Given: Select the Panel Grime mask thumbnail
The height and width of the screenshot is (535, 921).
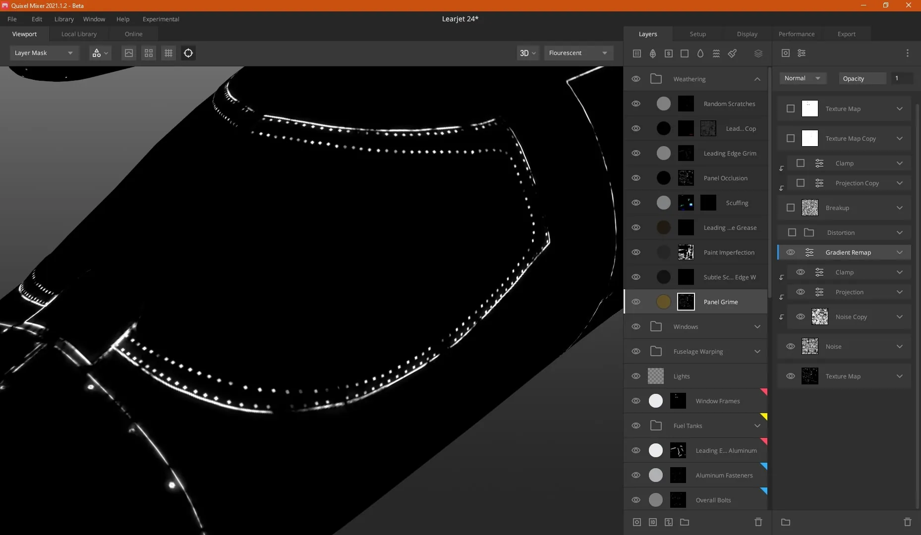Looking at the screenshot, I should click(x=686, y=302).
